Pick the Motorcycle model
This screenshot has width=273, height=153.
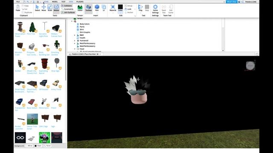(44, 103)
